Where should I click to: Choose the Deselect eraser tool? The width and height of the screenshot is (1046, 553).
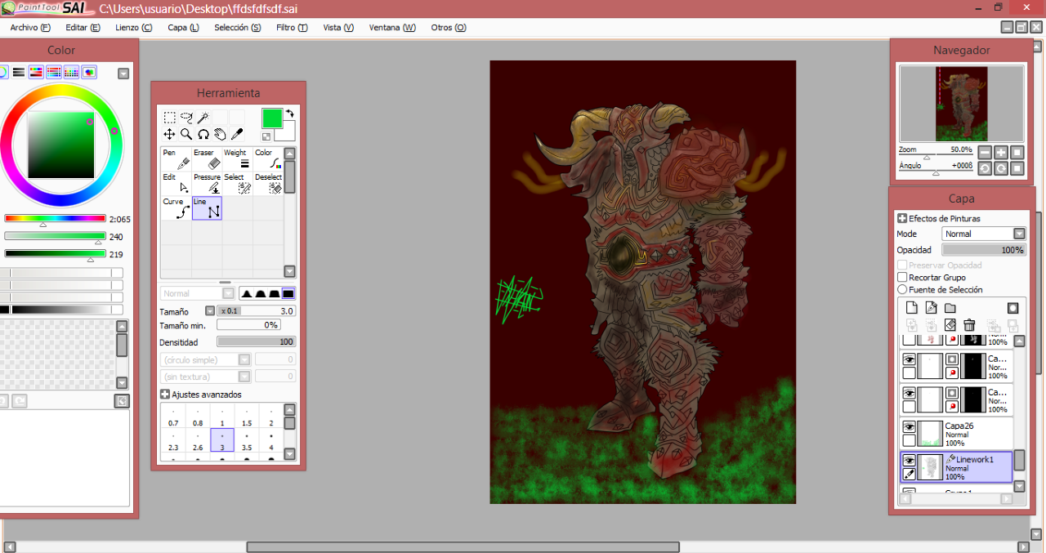(x=268, y=184)
